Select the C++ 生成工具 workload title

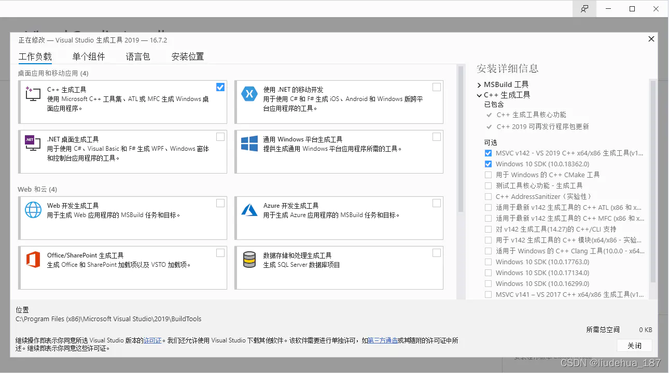[x=67, y=90]
